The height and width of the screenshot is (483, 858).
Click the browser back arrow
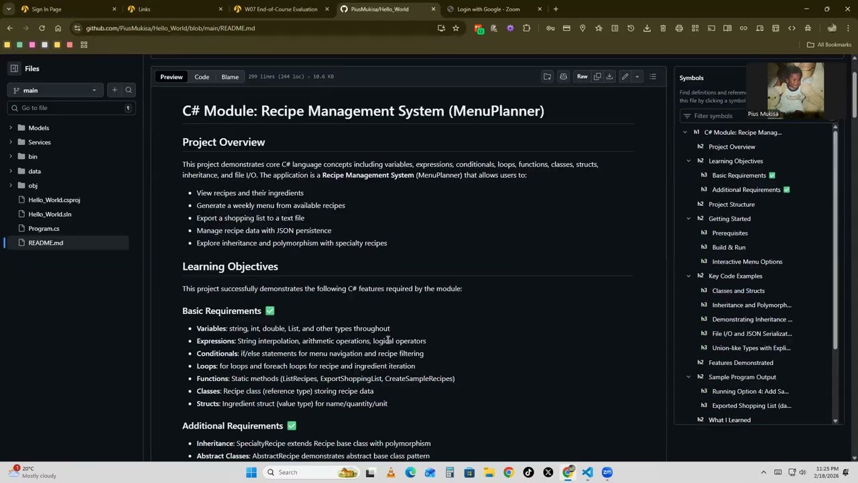point(9,28)
